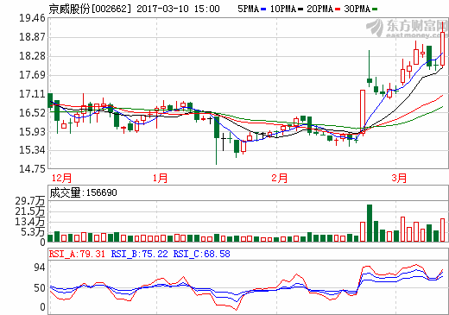Click the 16.52 price axis label

point(32,113)
